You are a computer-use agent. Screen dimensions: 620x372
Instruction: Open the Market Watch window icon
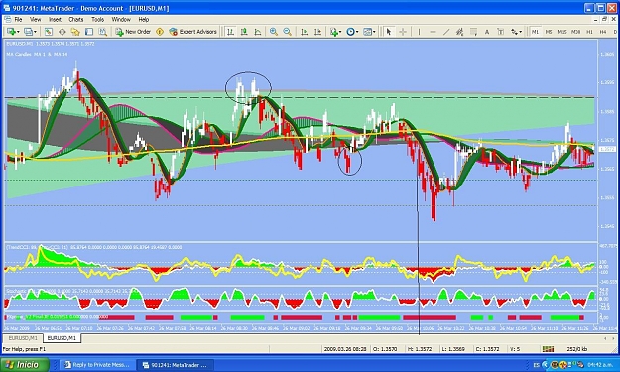[49, 32]
